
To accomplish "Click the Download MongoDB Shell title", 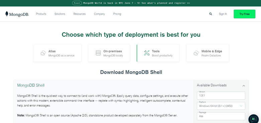I will click(131, 72).
